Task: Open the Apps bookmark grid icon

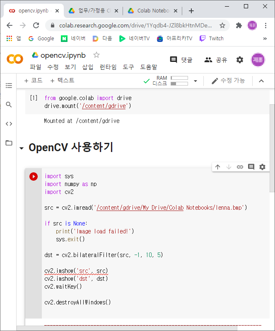Action: coord(9,39)
